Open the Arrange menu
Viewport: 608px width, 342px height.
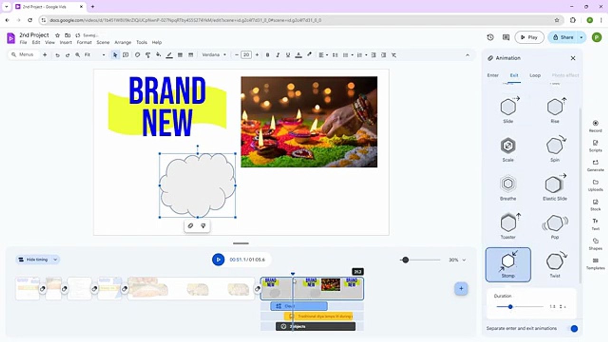(123, 42)
